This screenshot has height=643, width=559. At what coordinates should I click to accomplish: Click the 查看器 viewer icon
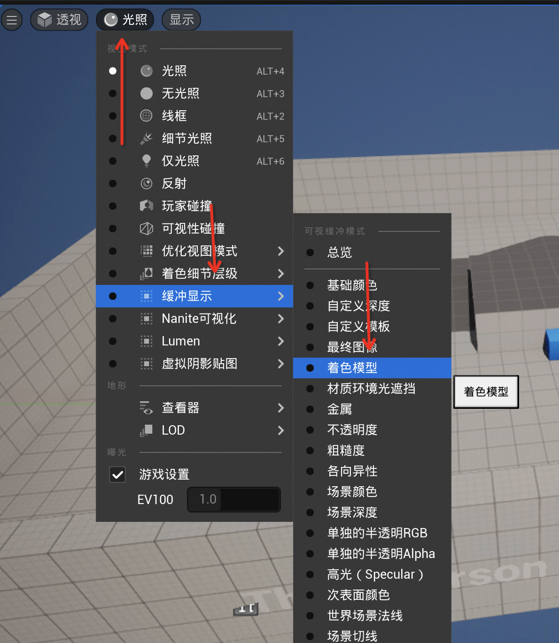coord(146,408)
